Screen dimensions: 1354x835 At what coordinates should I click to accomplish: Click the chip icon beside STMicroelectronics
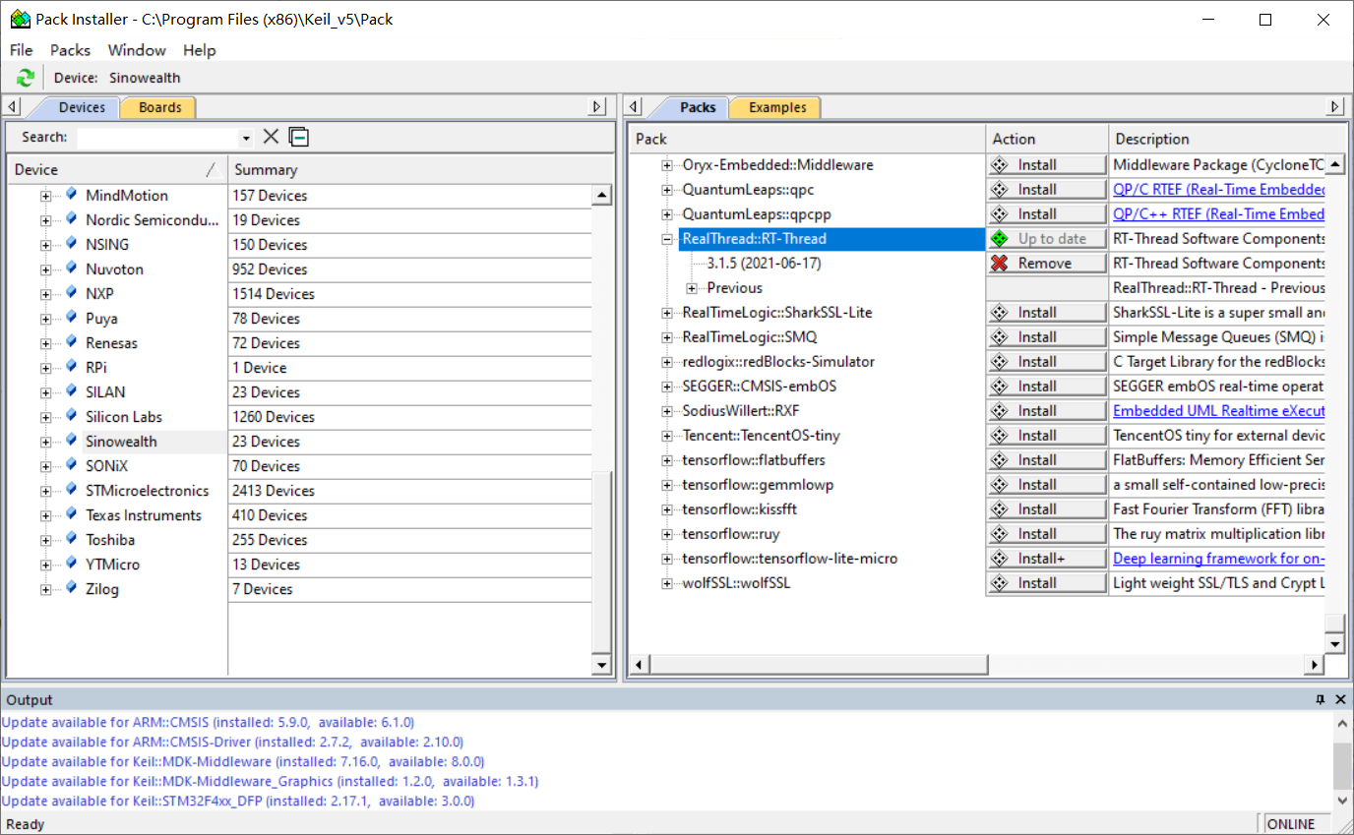pyautogui.click(x=71, y=490)
